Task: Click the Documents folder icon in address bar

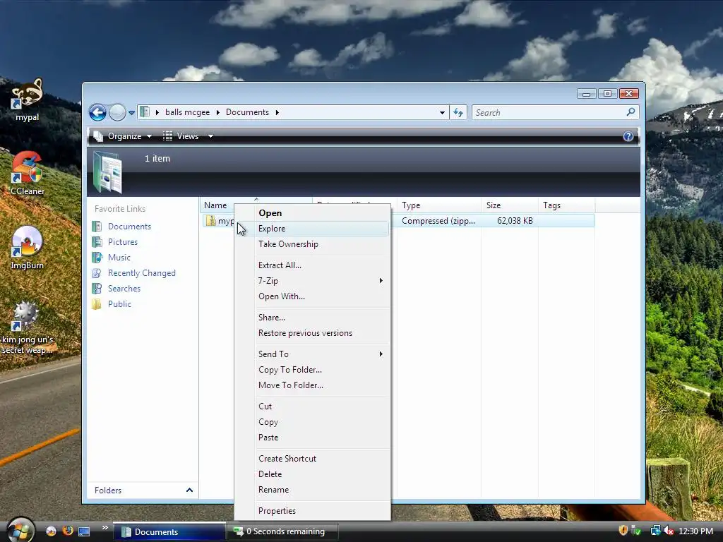Action: coord(145,112)
